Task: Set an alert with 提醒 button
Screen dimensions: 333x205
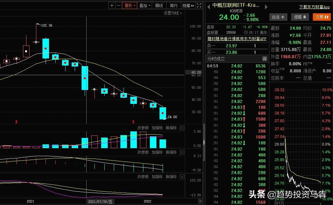Action: pyautogui.click(x=300, y=17)
